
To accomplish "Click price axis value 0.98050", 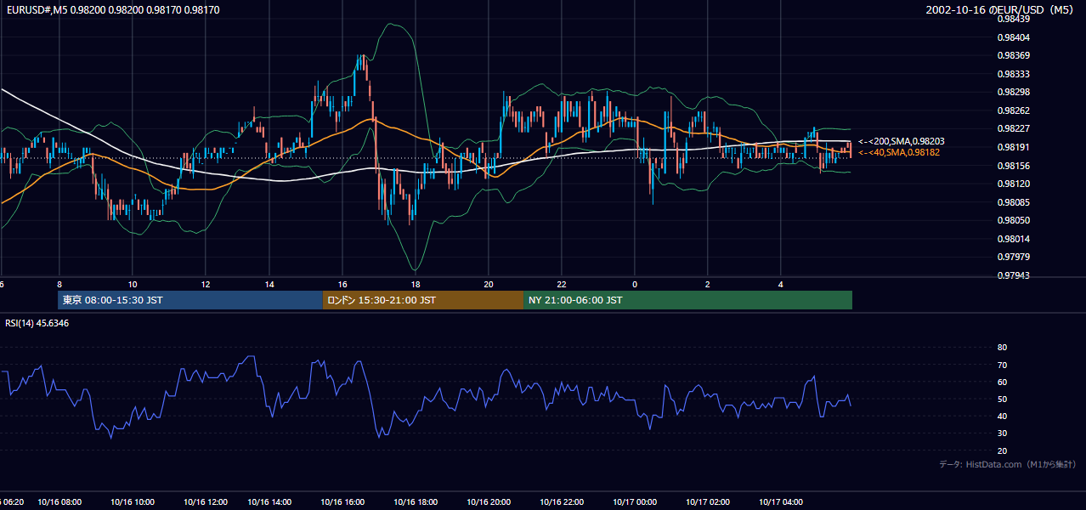I will (1013, 220).
